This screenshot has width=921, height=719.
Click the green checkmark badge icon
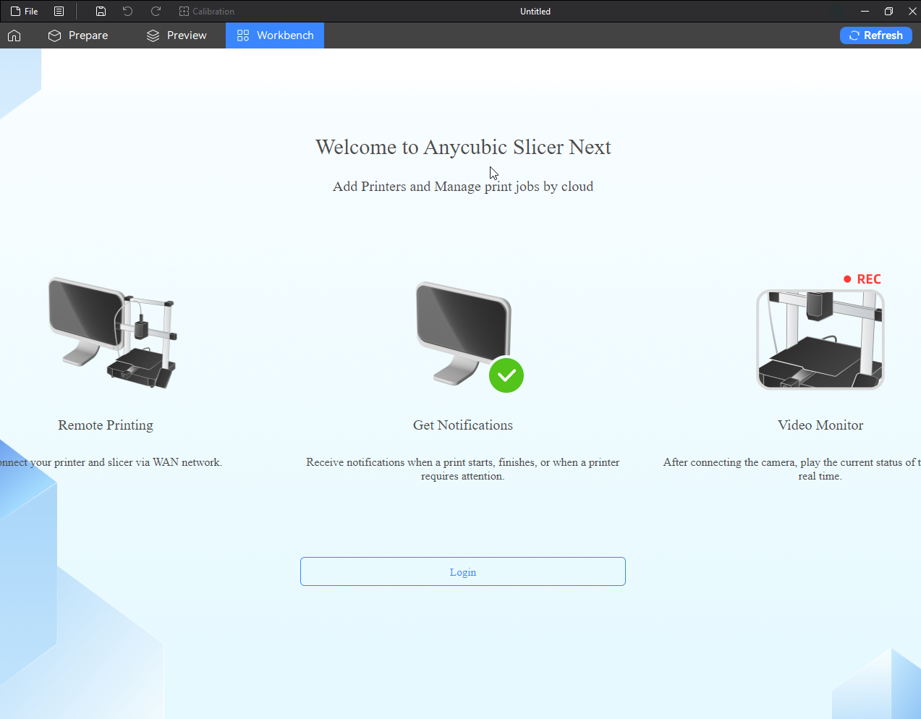pyautogui.click(x=506, y=375)
